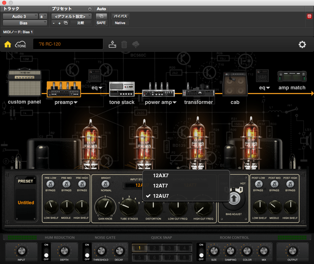
Task: Click the Native button
Action: [120, 23]
